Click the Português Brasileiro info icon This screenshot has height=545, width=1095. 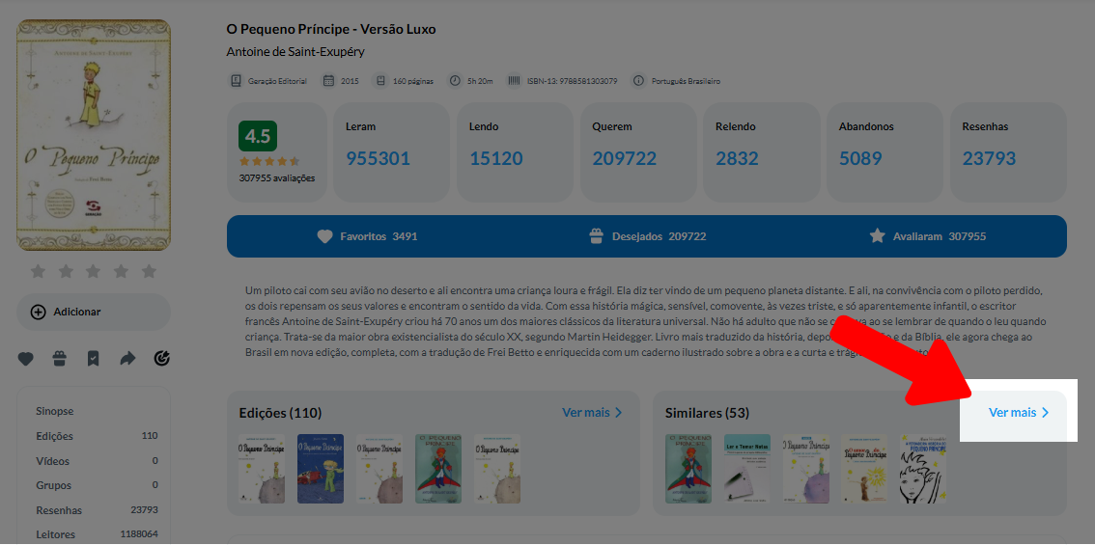click(638, 81)
